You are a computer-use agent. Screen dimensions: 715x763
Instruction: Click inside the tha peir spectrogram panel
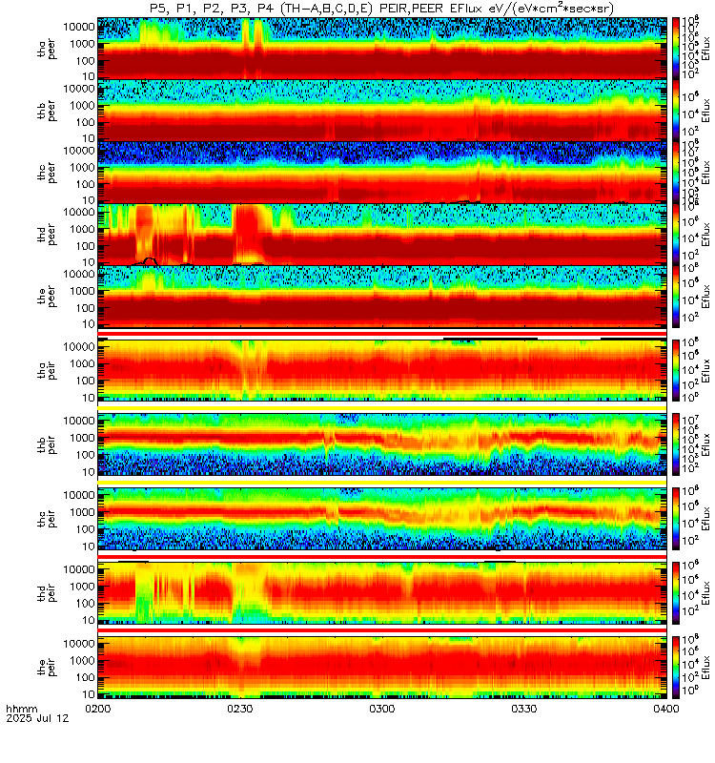tap(382, 370)
